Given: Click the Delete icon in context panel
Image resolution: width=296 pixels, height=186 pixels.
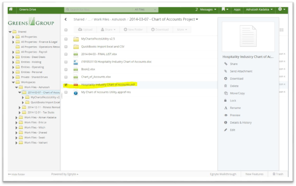Looking at the screenshot, I should [225, 86].
